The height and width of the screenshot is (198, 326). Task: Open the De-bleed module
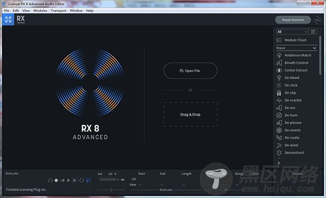pos(288,78)
